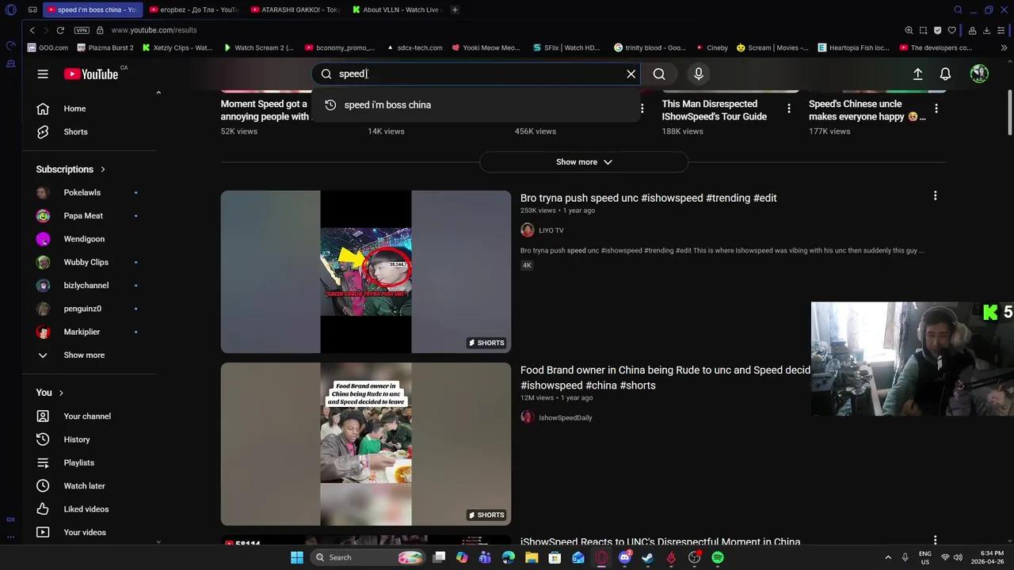Open the Cineby bookmark

(x=711, y=47)
